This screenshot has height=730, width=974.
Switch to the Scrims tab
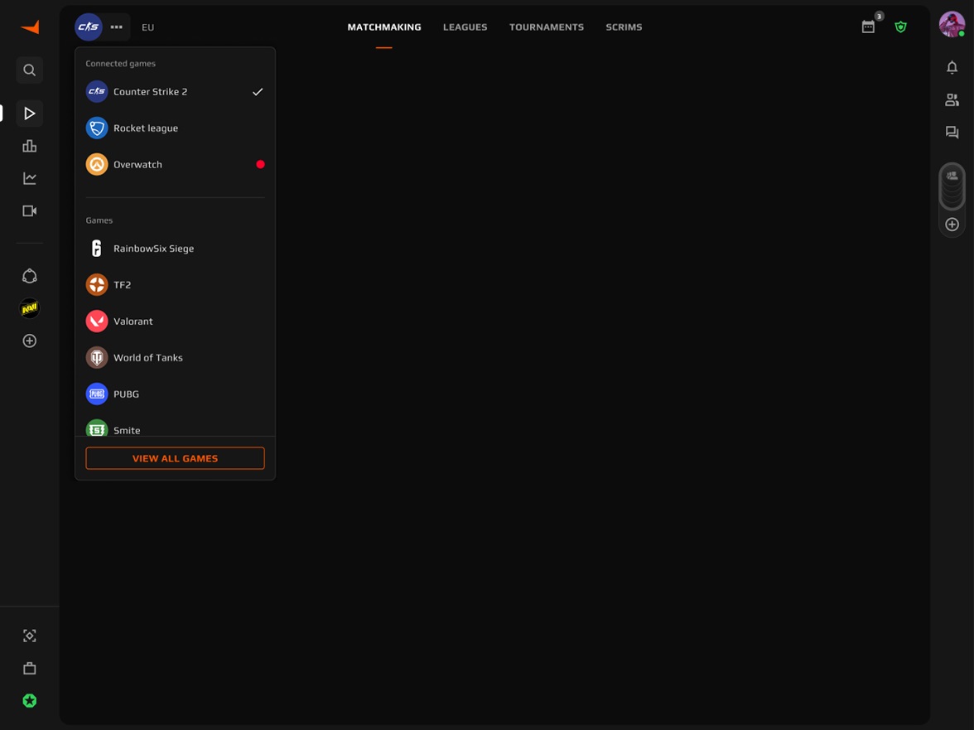624,27
